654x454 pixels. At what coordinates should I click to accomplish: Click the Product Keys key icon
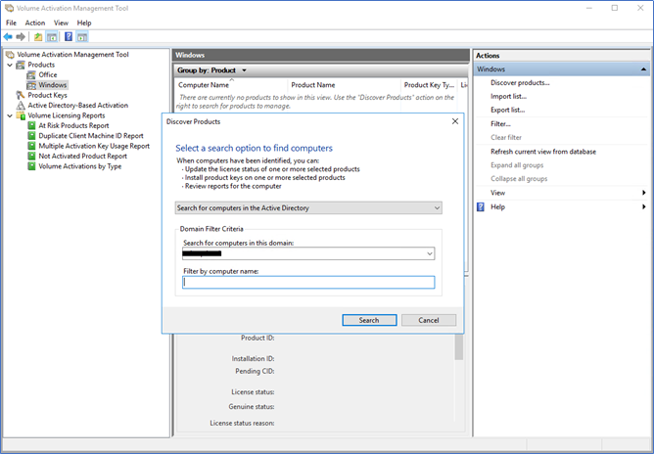click(21, 95)
